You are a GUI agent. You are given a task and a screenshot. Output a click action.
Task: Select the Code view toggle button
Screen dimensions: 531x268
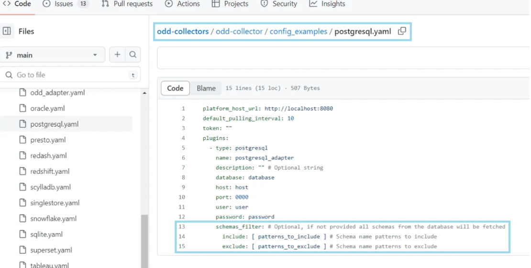(175, 88)
